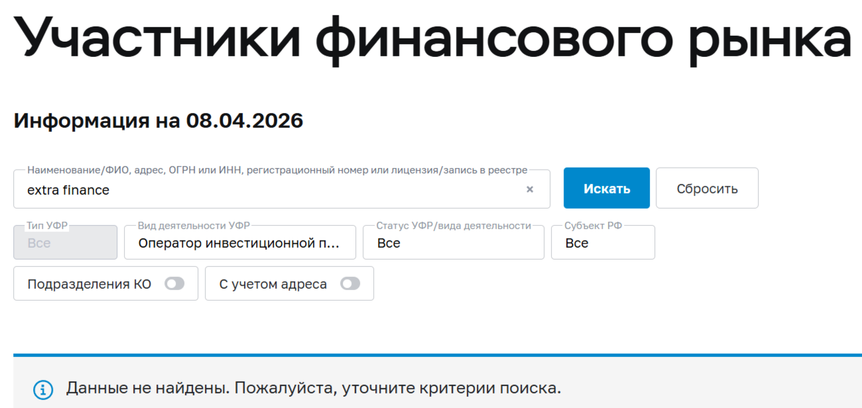Click the info icon in the notice

pyautogui.click(x=43, y=389)
